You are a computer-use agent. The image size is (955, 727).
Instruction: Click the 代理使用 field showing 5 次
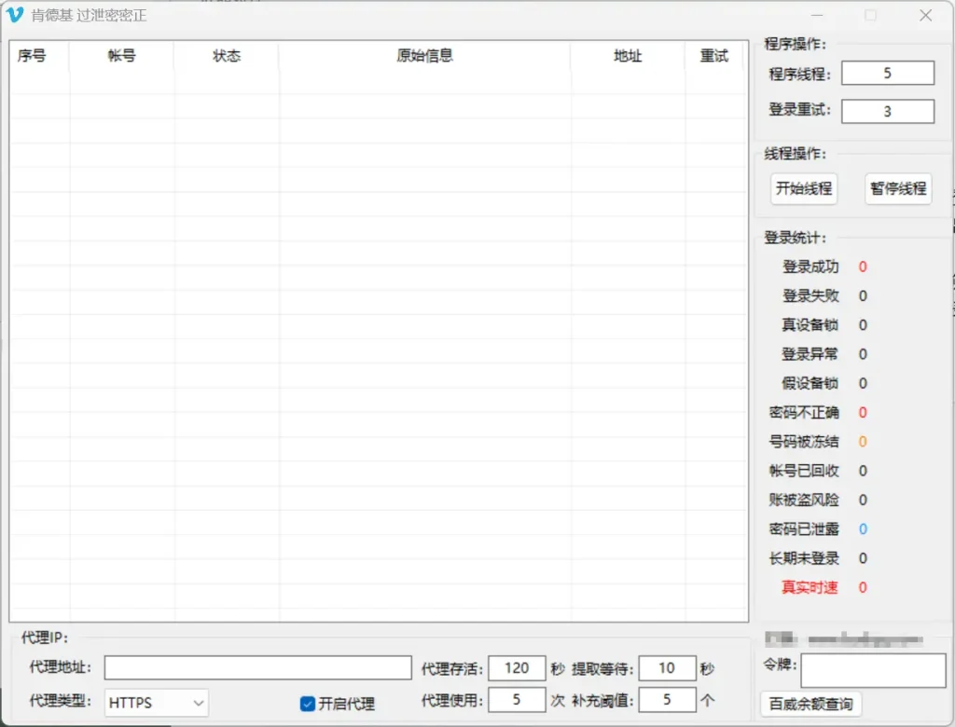(x=517, y=699)
